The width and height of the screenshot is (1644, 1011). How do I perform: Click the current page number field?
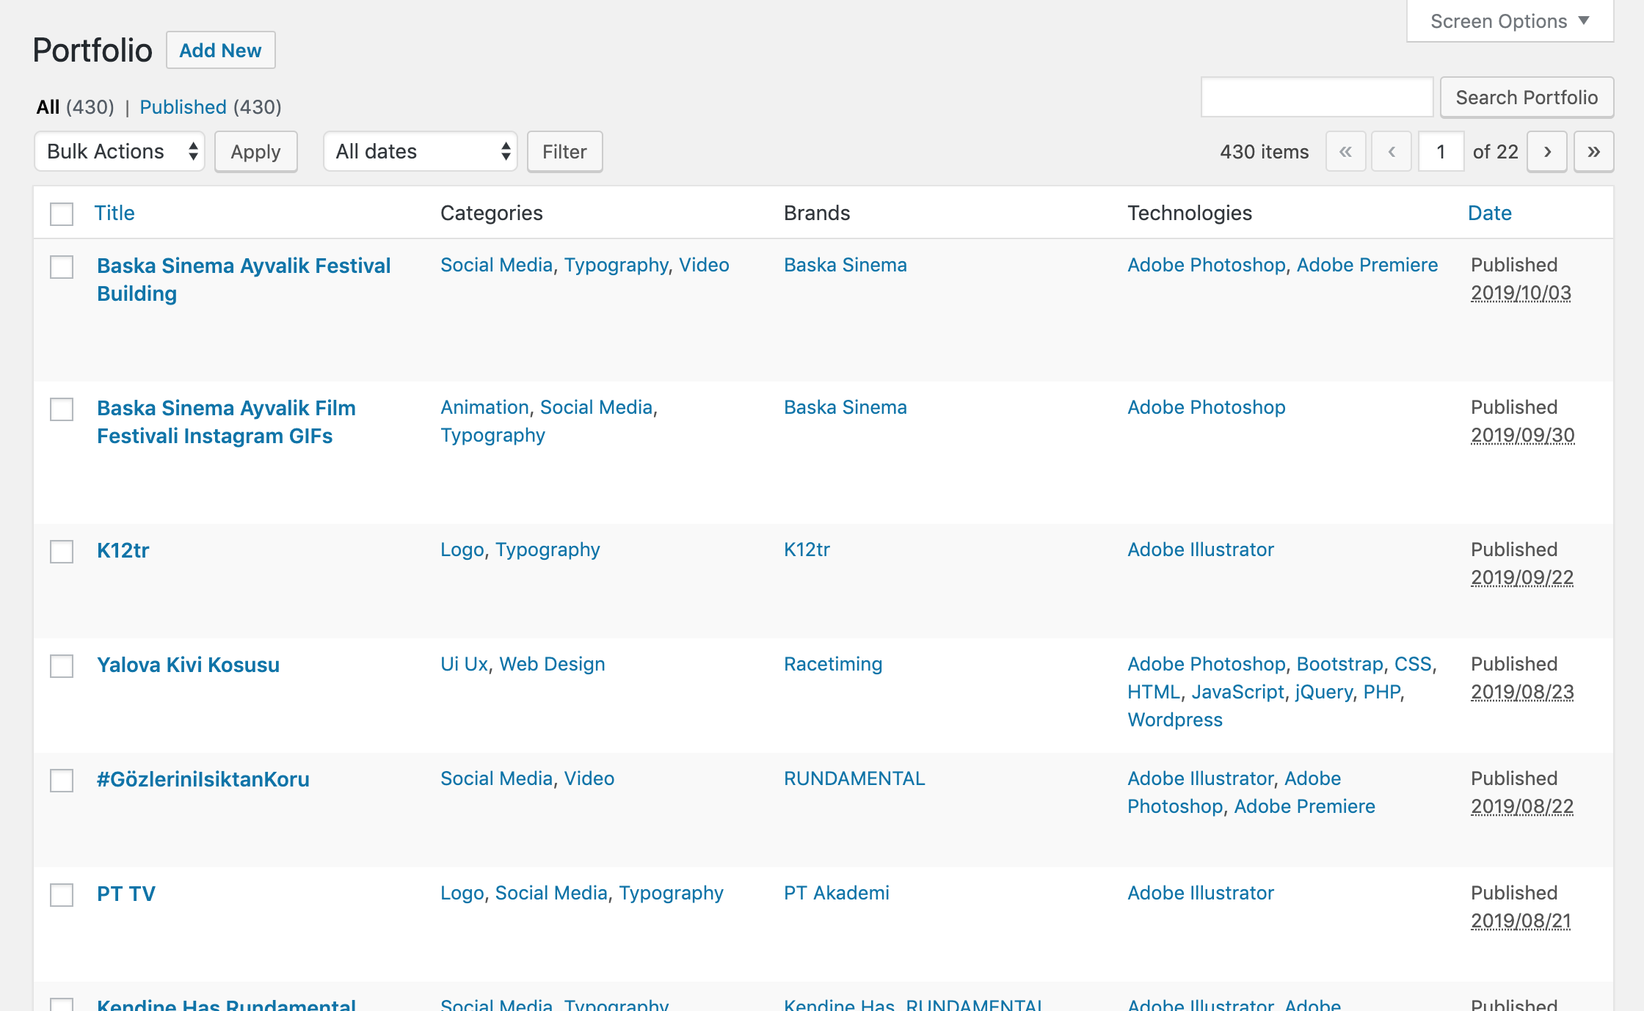point(1441,152)
